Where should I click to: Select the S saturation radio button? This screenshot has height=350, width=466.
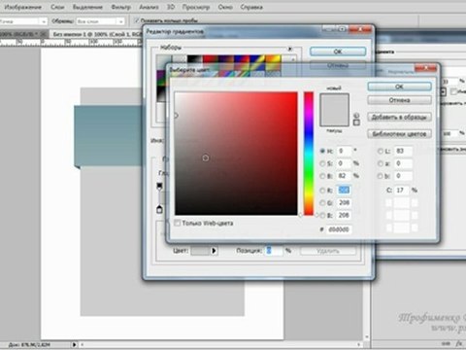pyautogui.click(x=322, y=163)
